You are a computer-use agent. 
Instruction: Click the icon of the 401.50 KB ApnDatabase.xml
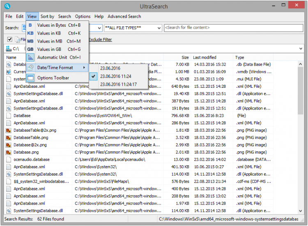coord(9,167)
